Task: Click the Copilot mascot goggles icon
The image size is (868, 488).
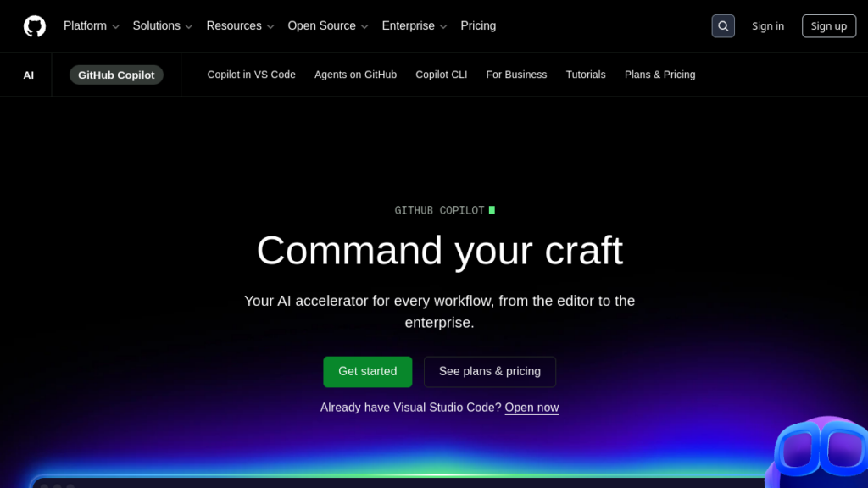Action: (x=819, y=451)
